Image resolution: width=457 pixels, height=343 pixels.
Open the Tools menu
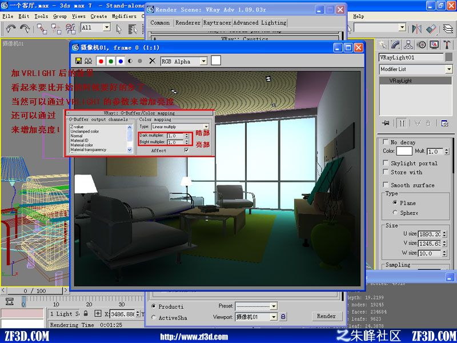[x=41, y=17]
